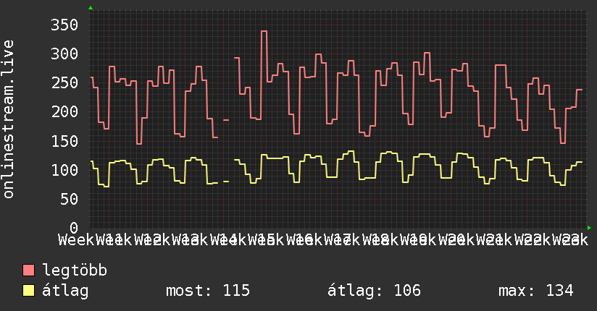Click the 200 y-axis label
The width and height of the screenshot is (597, 311).
tap(64, 112)
